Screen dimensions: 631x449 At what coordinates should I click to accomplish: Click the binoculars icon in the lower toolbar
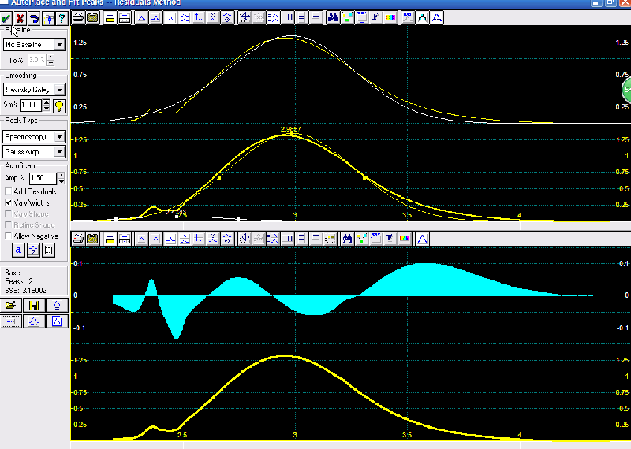click(347, 239)
